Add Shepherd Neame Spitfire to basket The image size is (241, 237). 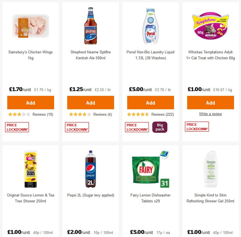tap(90, 103)
